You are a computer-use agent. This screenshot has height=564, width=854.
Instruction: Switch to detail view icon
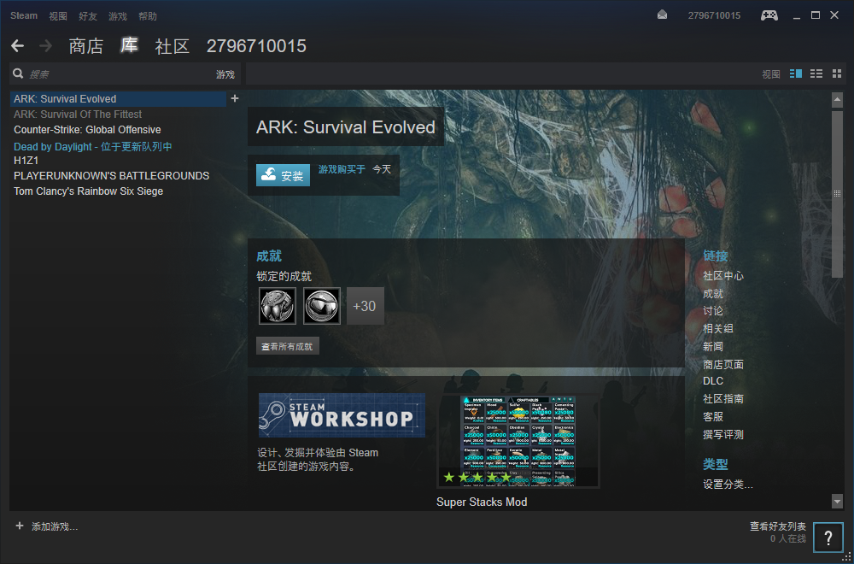(x=796, y=73)
